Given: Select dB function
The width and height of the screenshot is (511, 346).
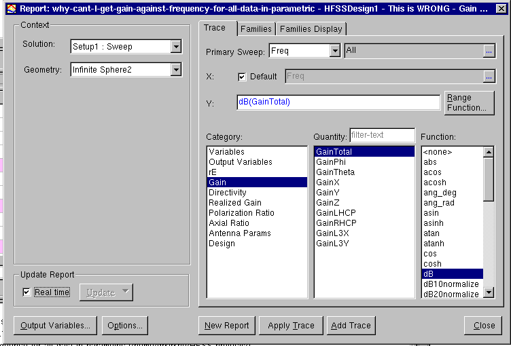Looking at the screenshot, I should click(453, 273).
